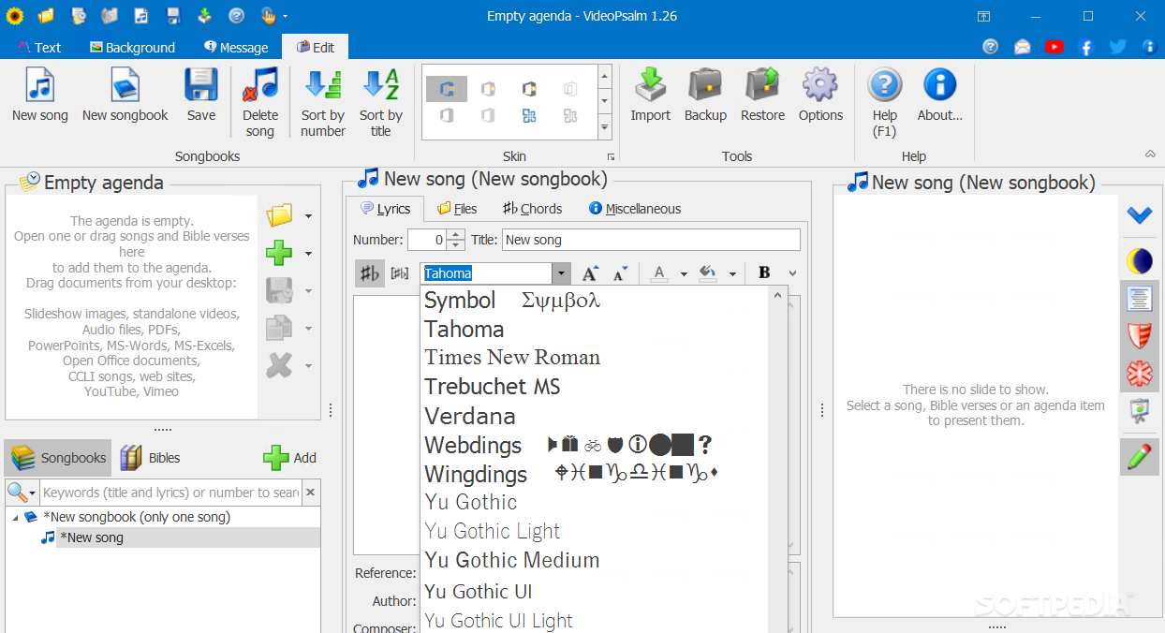Click the red shield icon in the preview sidebar
Image resolution: width=1165 pixels, height=633 pixels.
pos(1139,336)
